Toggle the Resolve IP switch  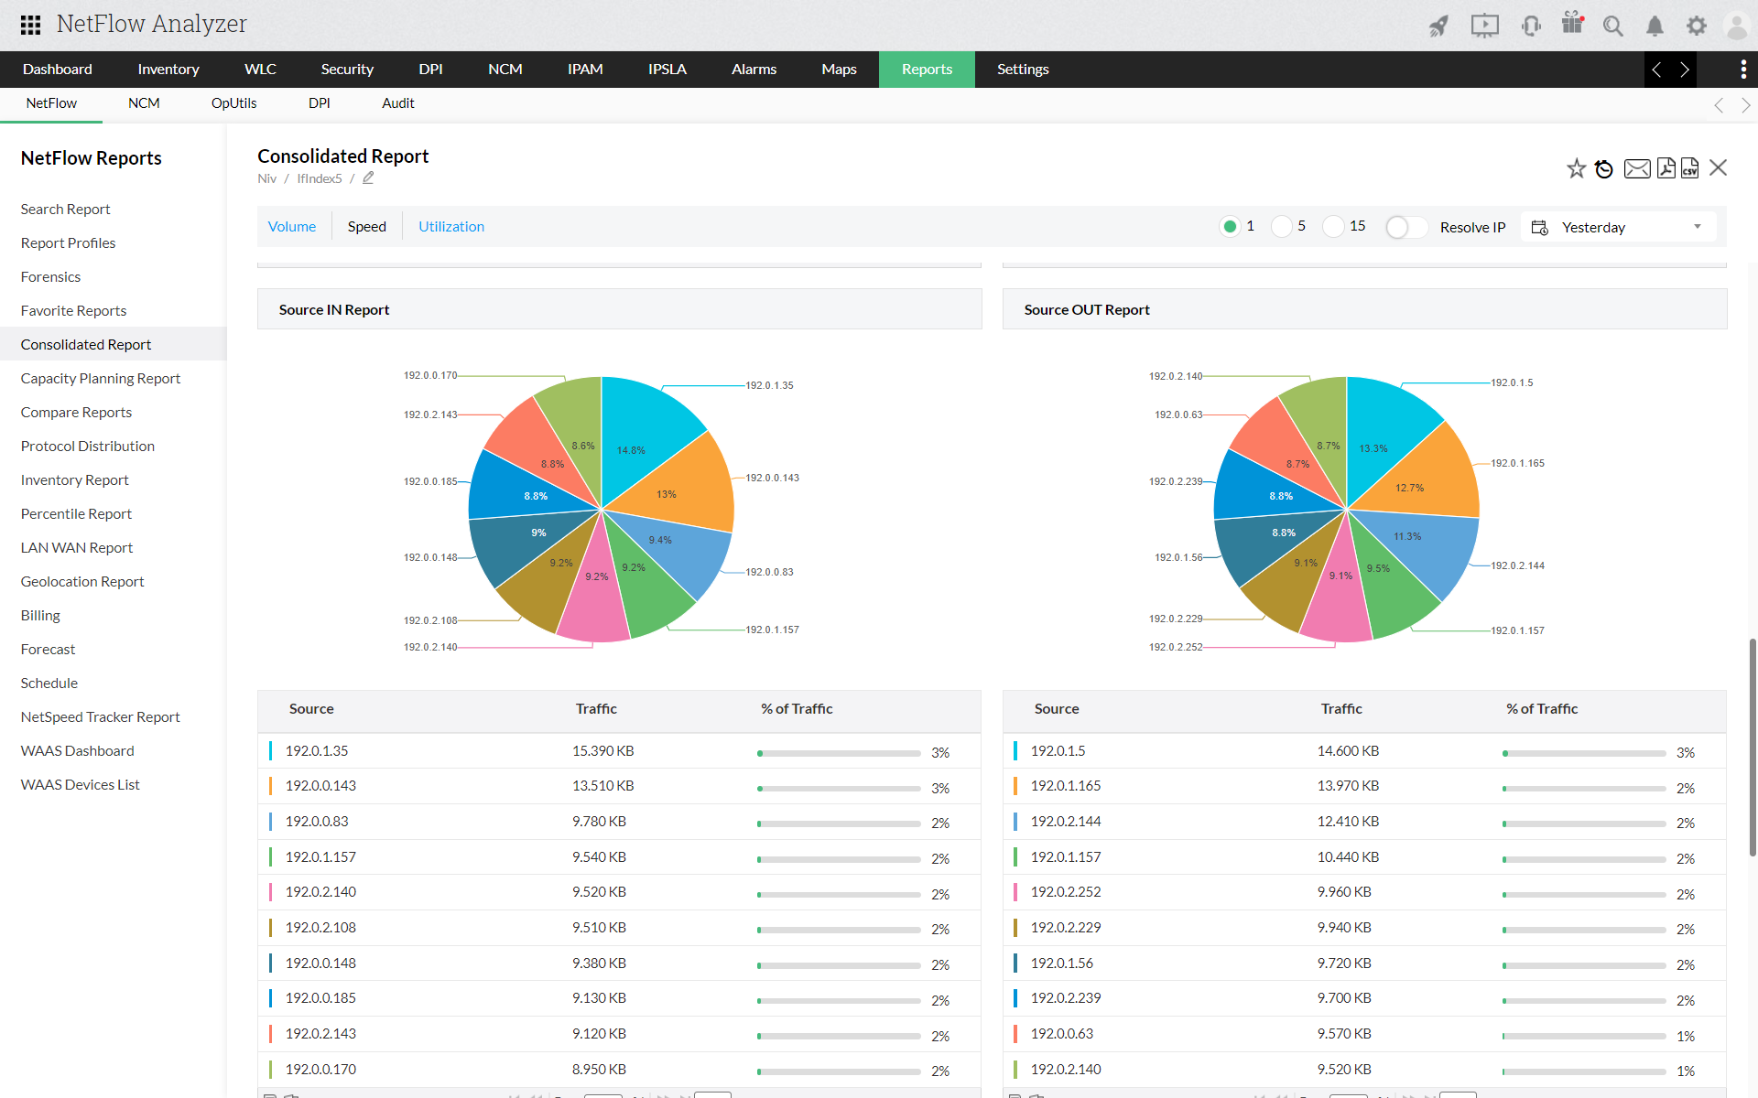coord(1406,227)
